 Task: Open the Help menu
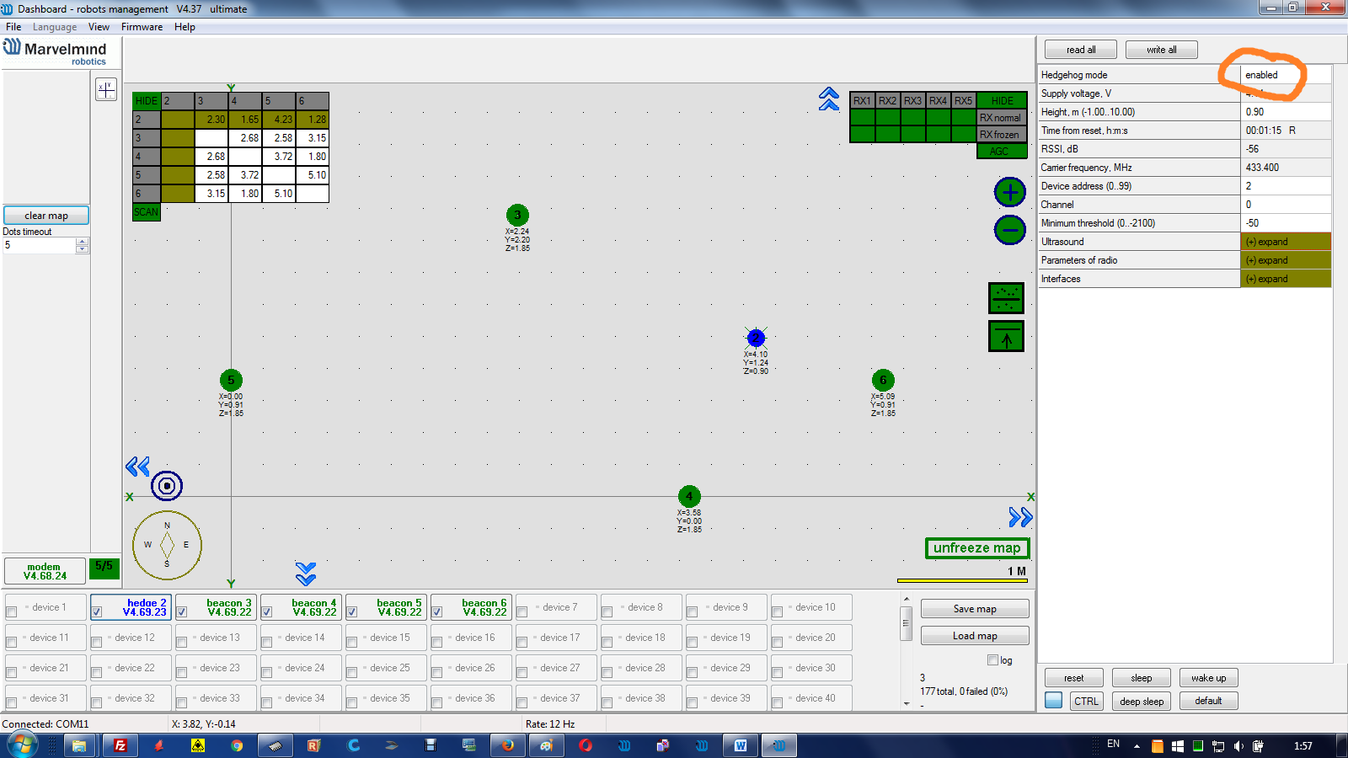[185, 27]
